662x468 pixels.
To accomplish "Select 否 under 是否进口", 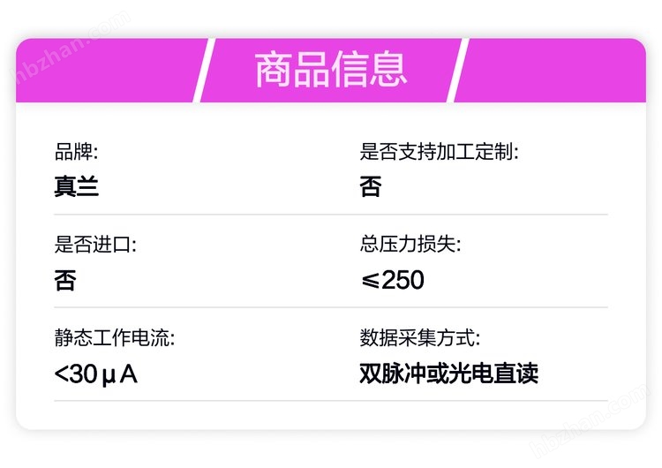I will [65, 280].
